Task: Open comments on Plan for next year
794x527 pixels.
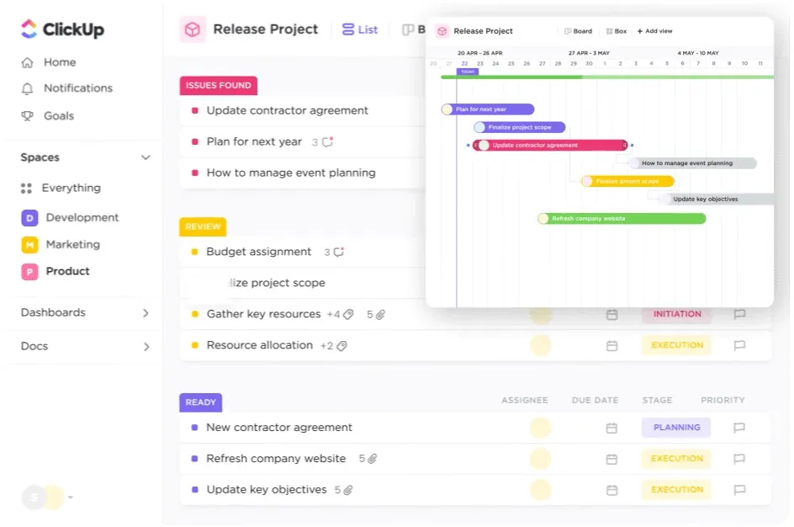Action: click(x=328, y=142)
